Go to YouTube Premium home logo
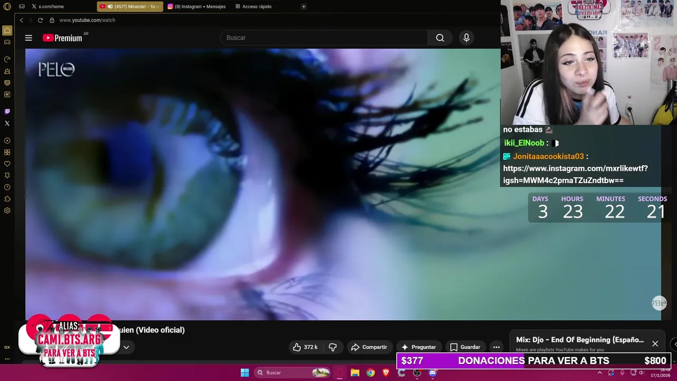Image resolution: width=677 pixels, height=381 pixels. 62,38
